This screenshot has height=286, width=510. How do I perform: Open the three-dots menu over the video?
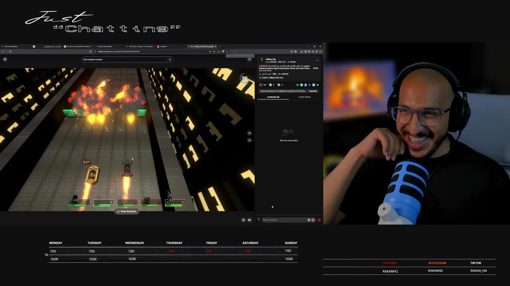[249, 60]
